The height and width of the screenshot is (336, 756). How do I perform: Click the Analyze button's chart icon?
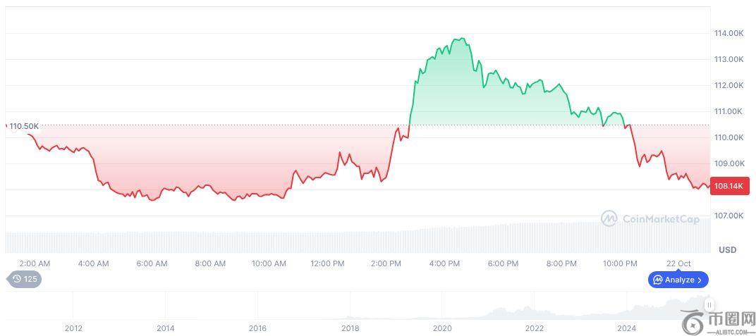[658, 280]
